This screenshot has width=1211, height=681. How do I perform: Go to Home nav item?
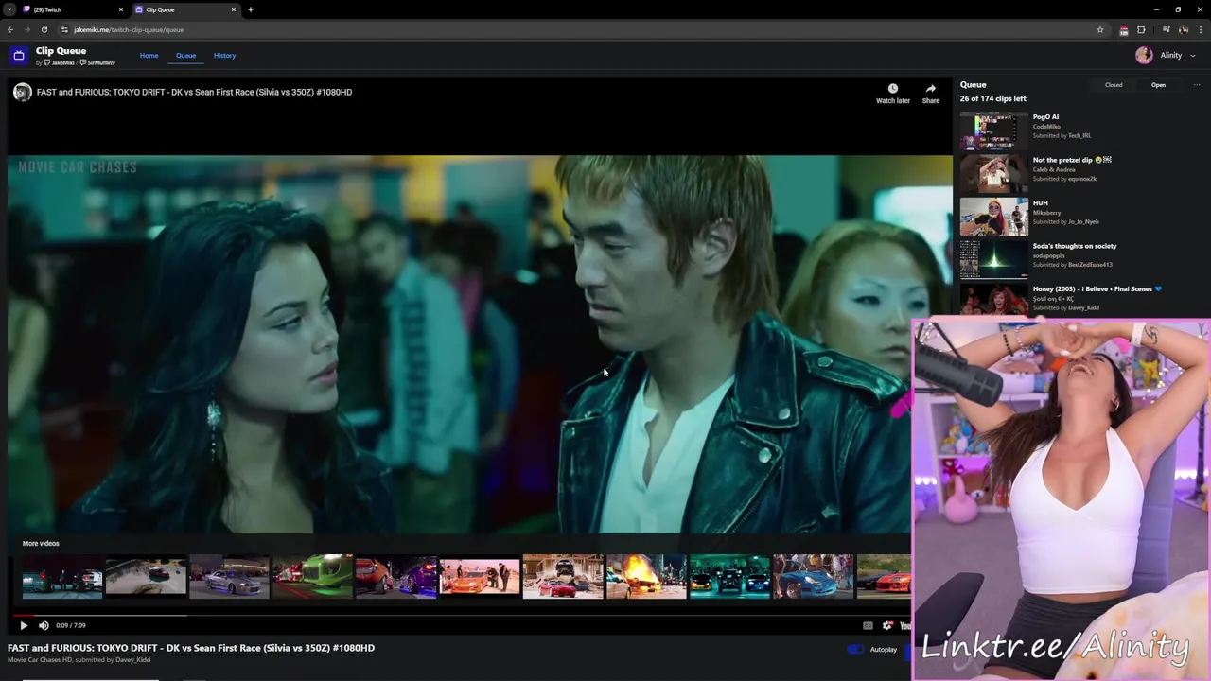coord(149,56)
